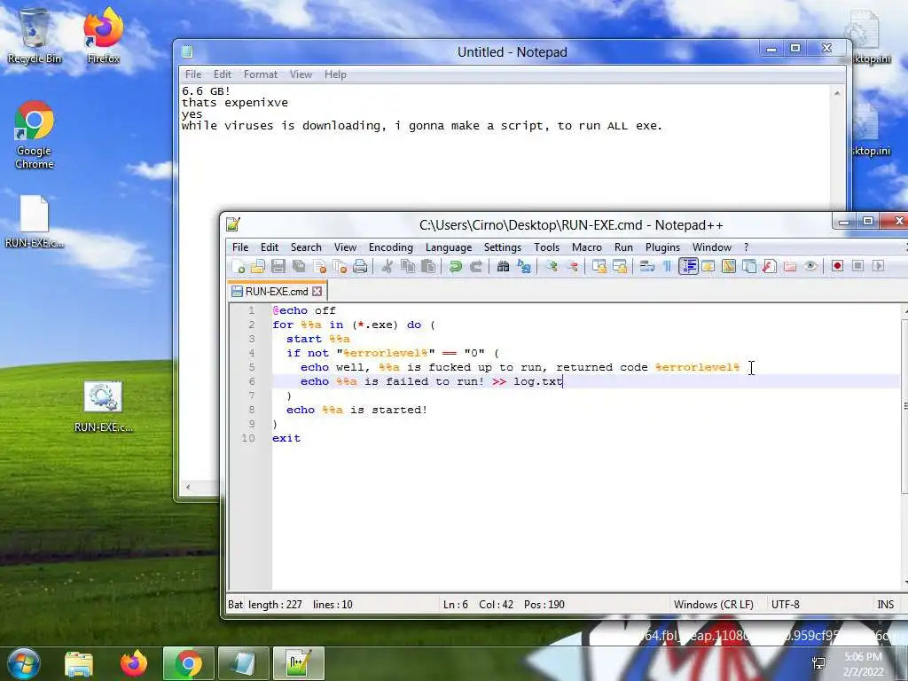The image size is (908, 681).
Task: Open File Explorer from the taskbar
Action: (79, 663)
